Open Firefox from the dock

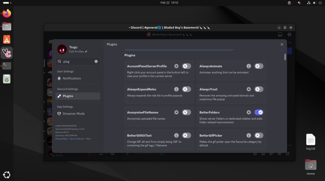7,13
